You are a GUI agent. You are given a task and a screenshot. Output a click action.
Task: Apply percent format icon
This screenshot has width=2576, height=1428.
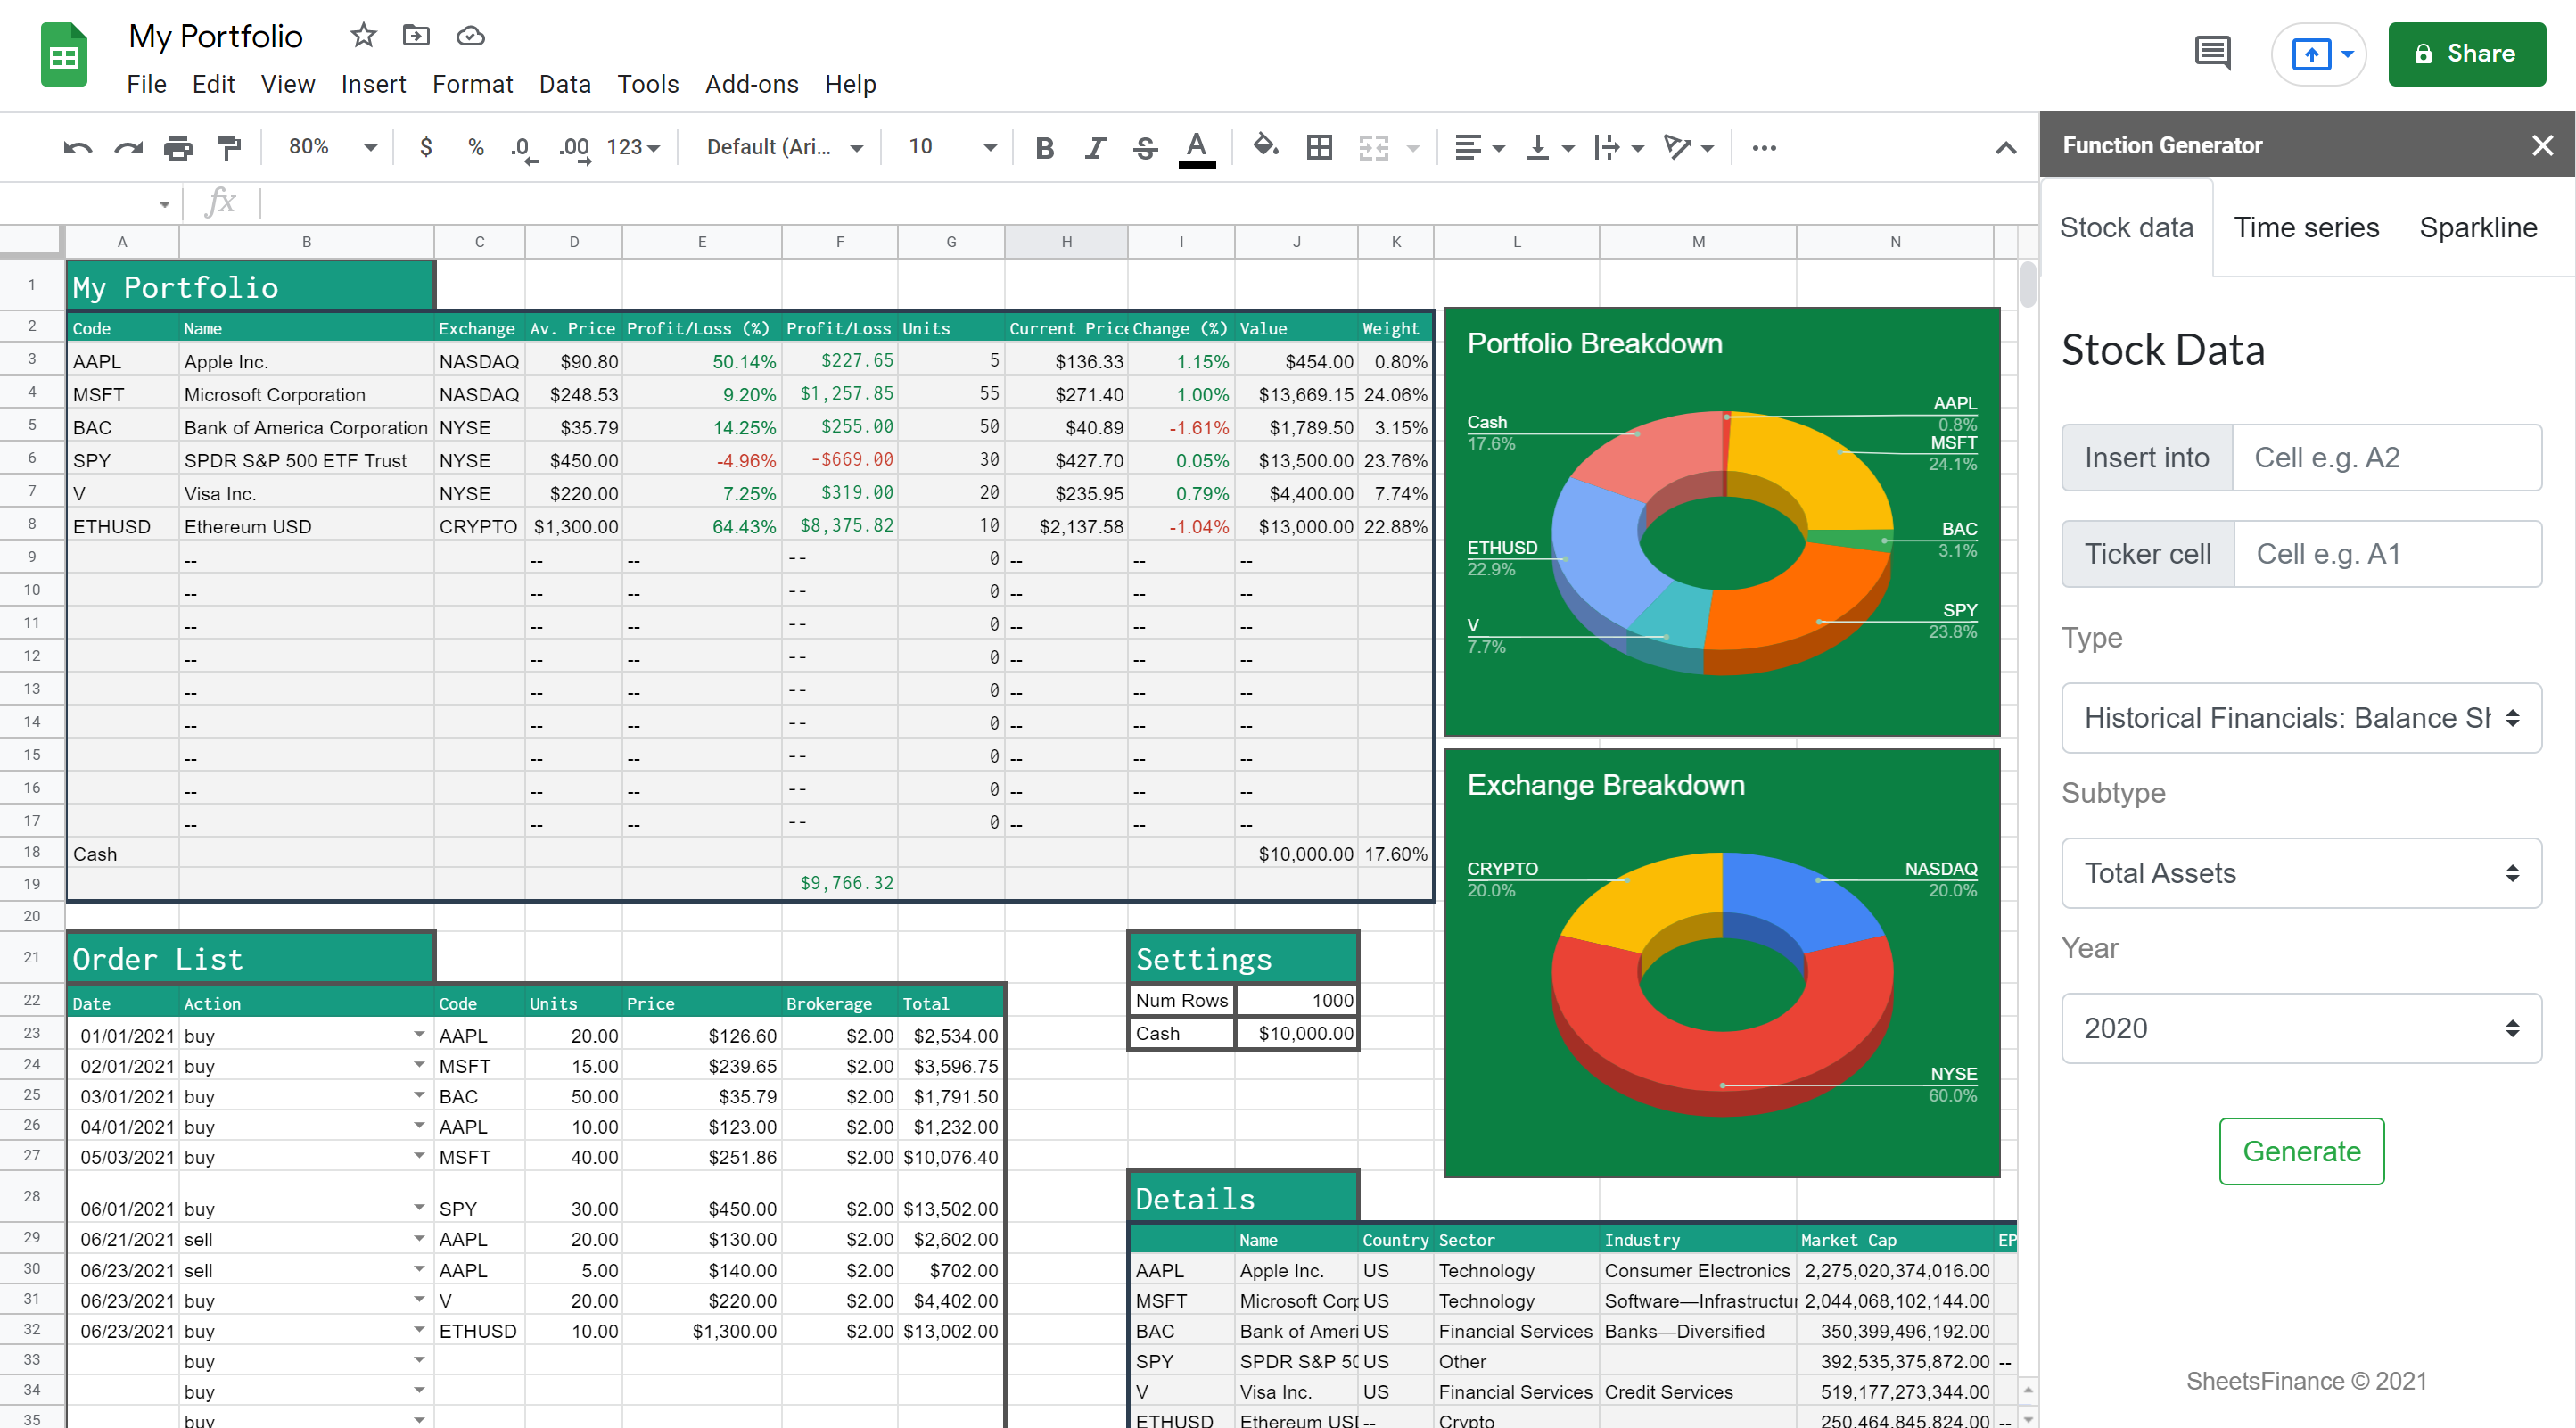tap(476, 148)
